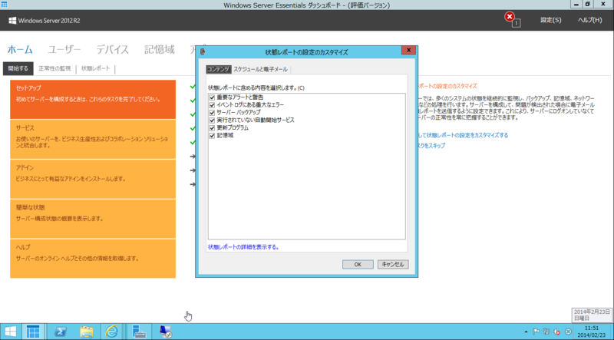The image size is (614, 340).
Task: Toggle サーバー バックアップ checkbox
Action: click(212, 112)
